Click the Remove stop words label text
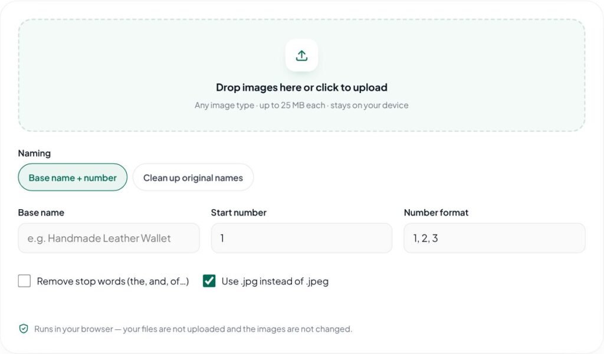 pyautogui.click(x=113, y=282)
